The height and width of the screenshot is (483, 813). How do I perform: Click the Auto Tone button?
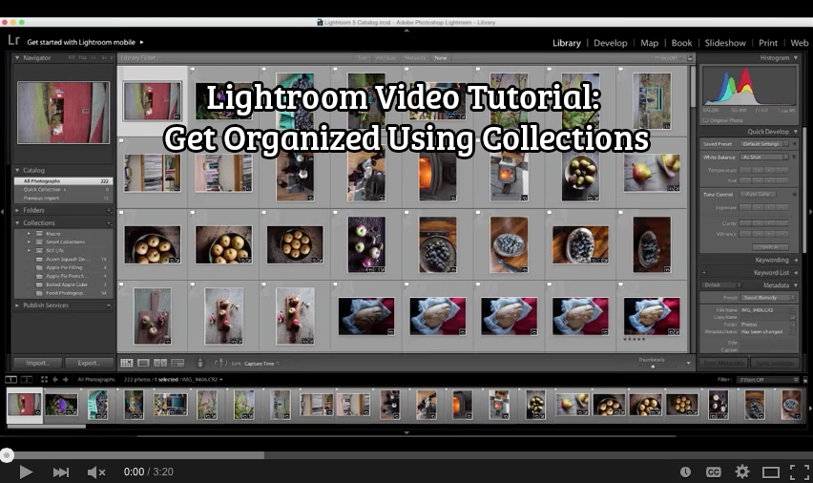pos(758,194)
